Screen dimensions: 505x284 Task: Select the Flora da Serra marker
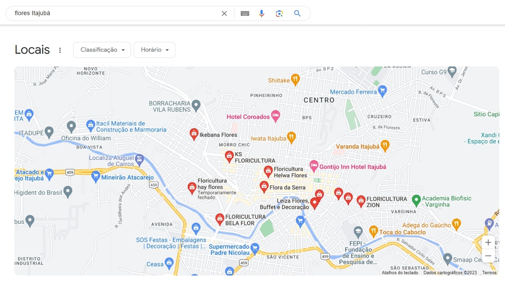tap(264, 186)
